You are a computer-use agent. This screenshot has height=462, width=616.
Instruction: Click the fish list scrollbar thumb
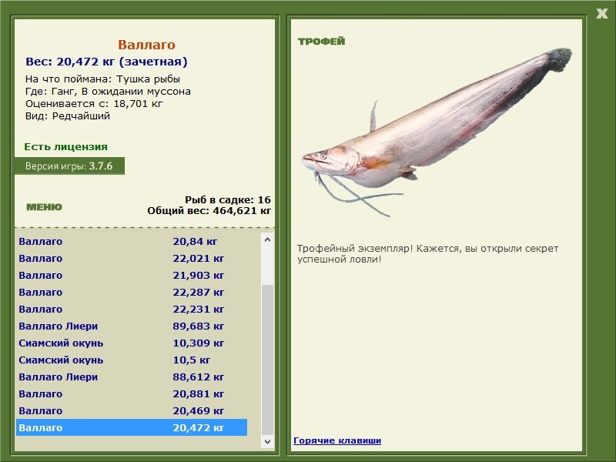point(267,360)
